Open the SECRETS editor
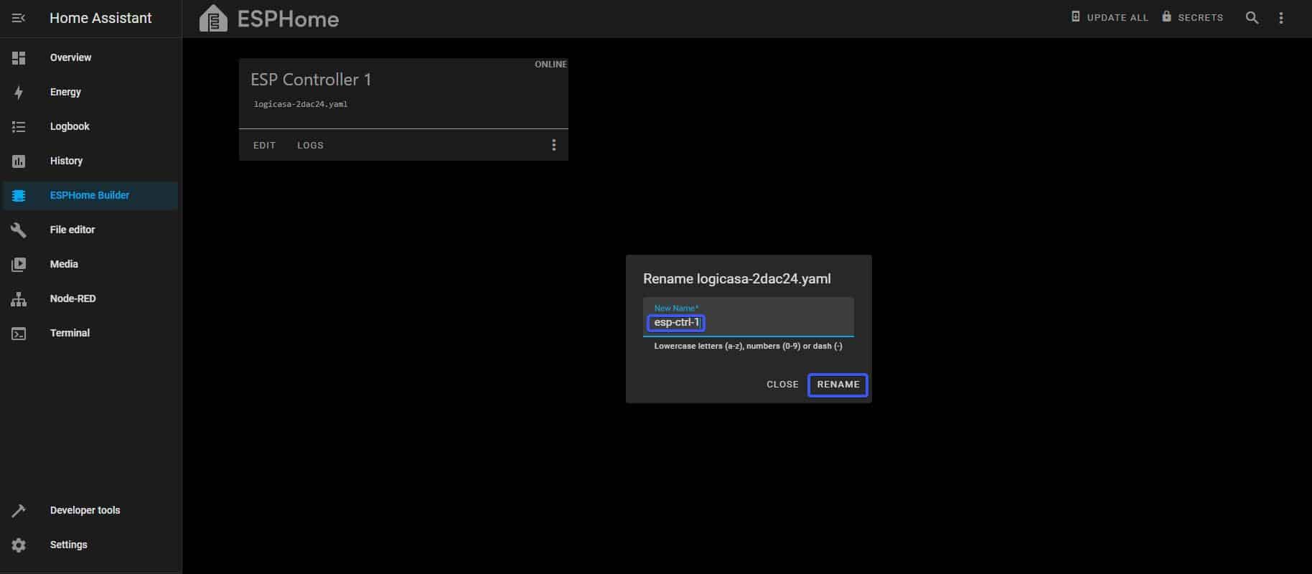This screenshot has width=1312, height=574. tap(1192, 17)
